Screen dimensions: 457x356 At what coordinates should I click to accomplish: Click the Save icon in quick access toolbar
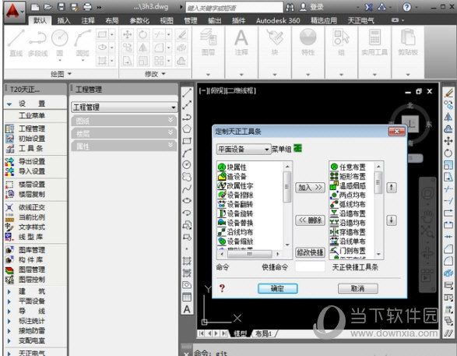(61, 7)
